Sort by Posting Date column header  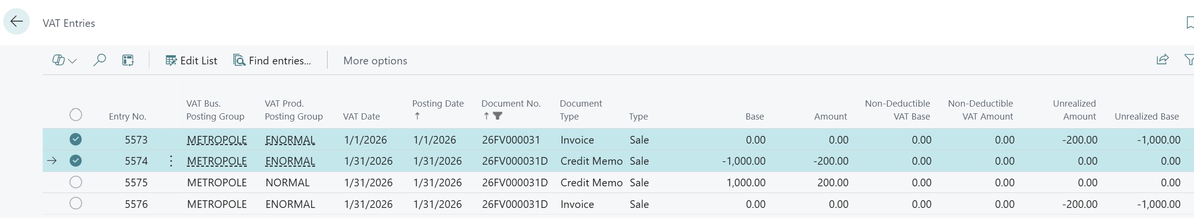438,104
